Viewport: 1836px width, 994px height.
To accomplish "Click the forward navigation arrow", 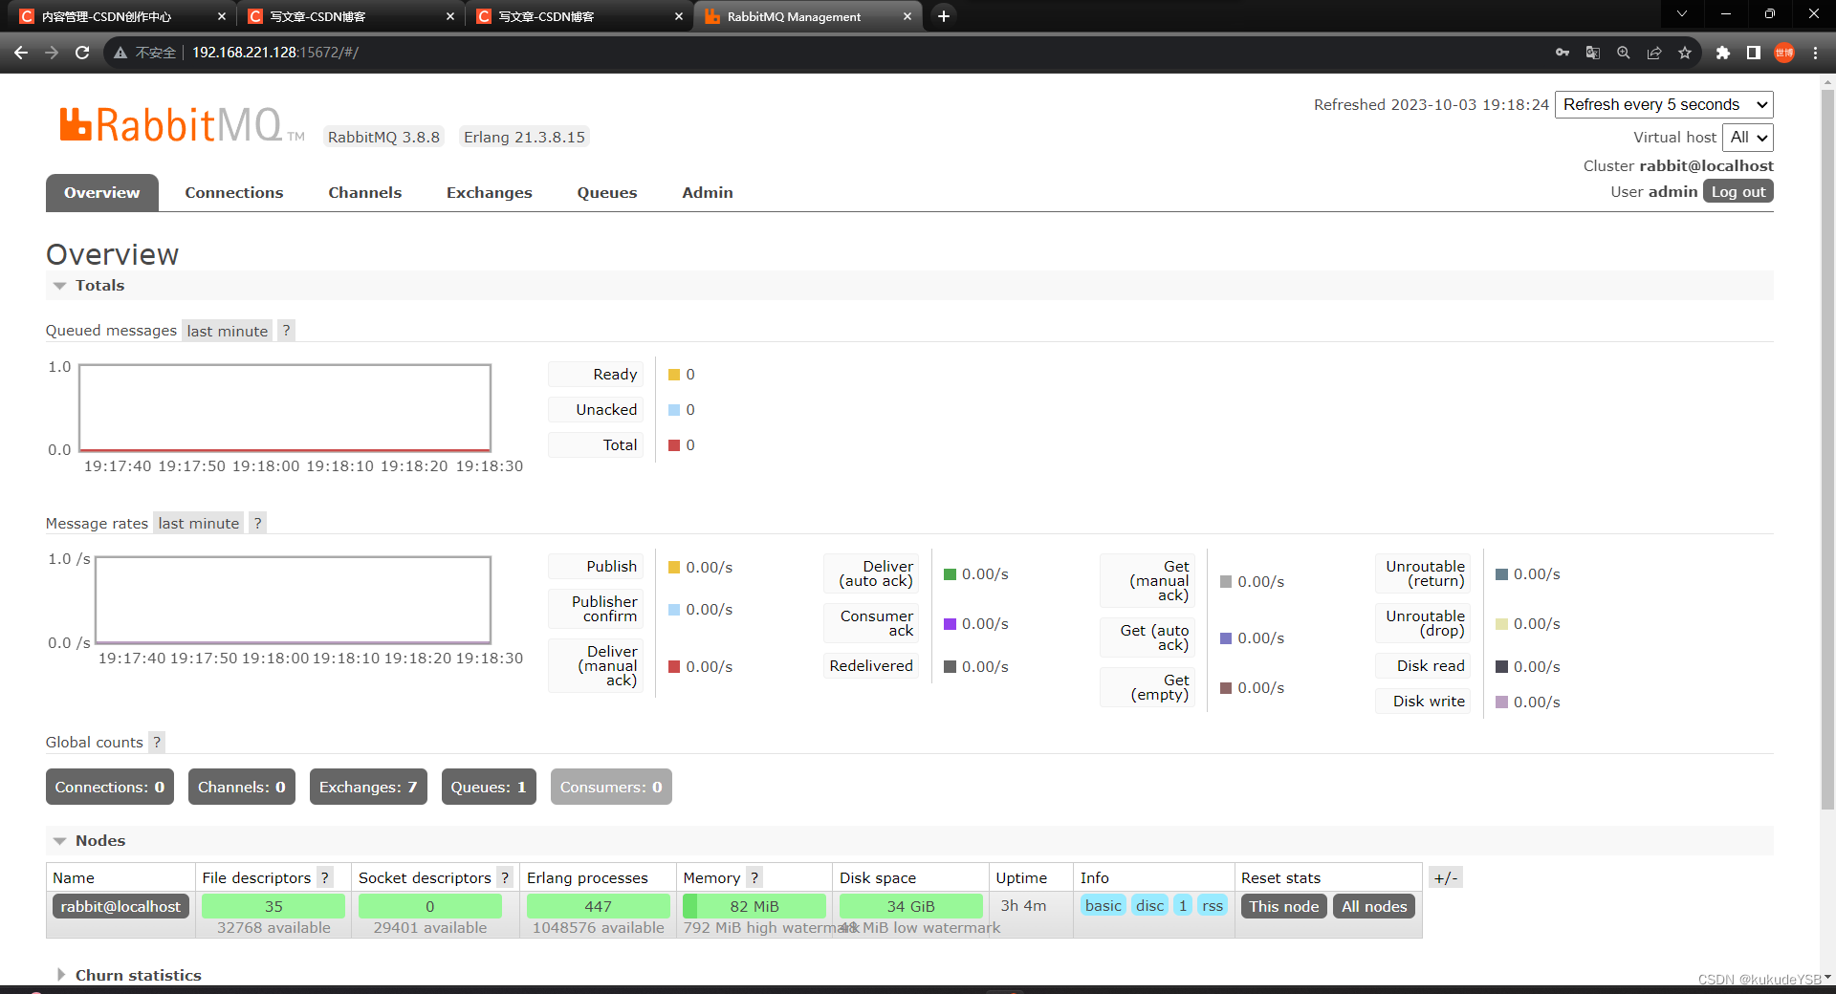I will coord(52,53).
